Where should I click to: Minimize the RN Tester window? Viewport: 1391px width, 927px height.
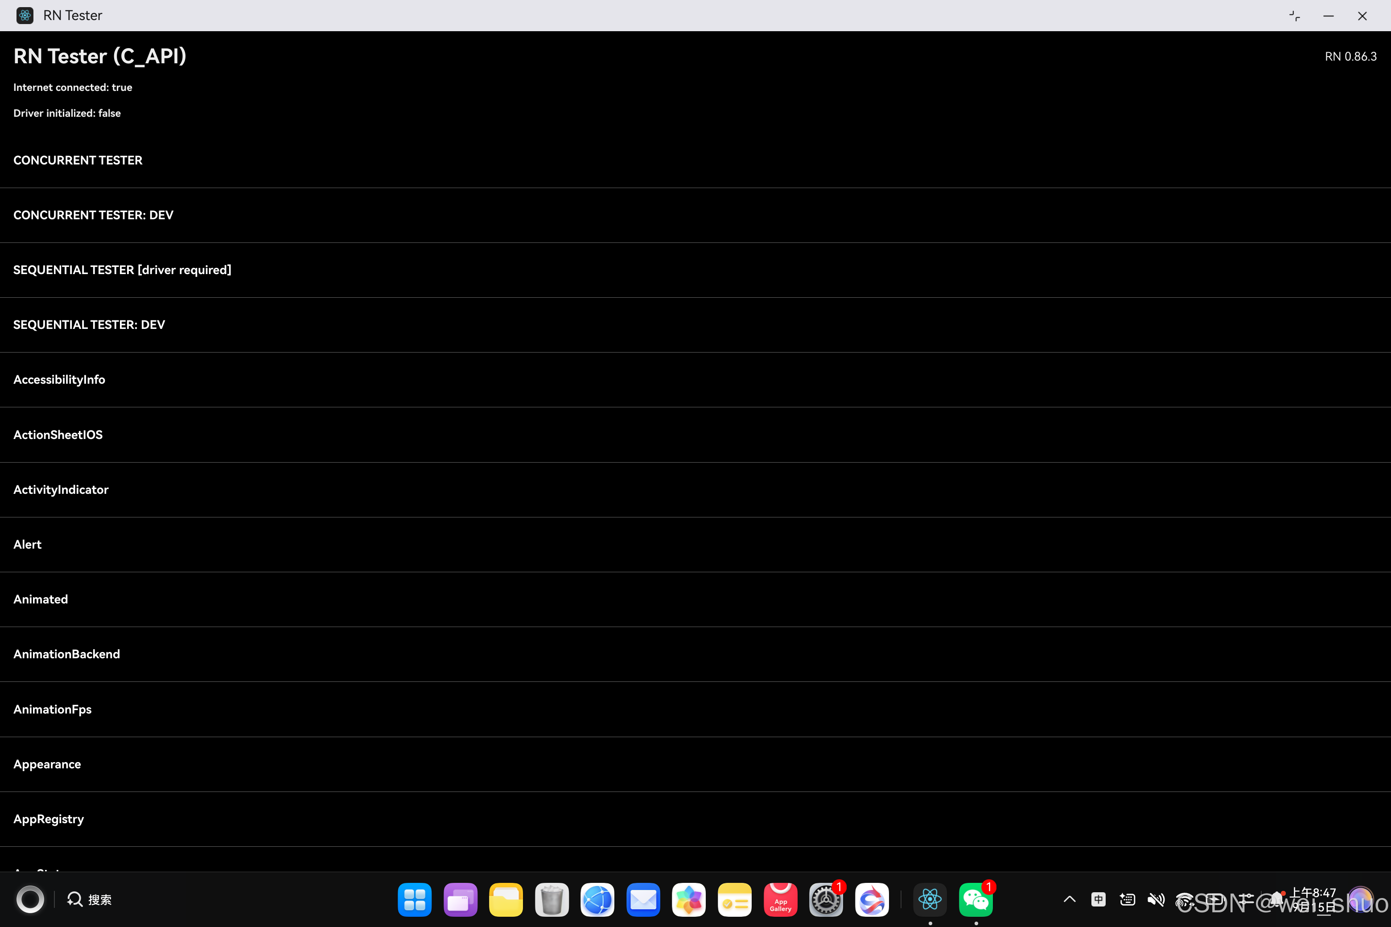pos(1328,16)
